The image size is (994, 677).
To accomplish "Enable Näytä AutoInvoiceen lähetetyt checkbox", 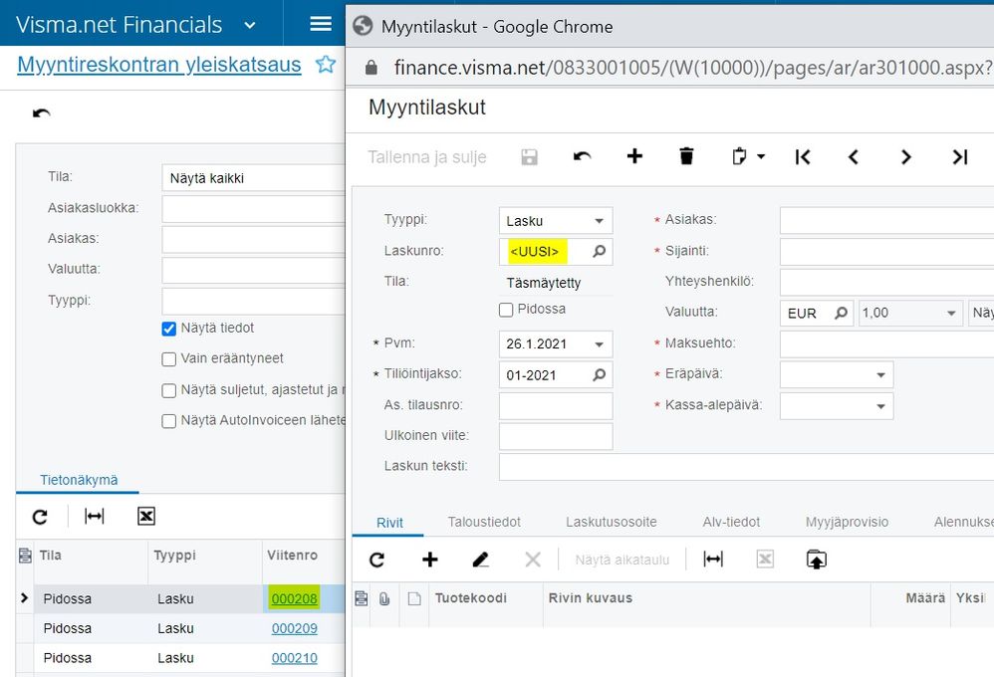I will pyautogui.click(x=168, y=421).
